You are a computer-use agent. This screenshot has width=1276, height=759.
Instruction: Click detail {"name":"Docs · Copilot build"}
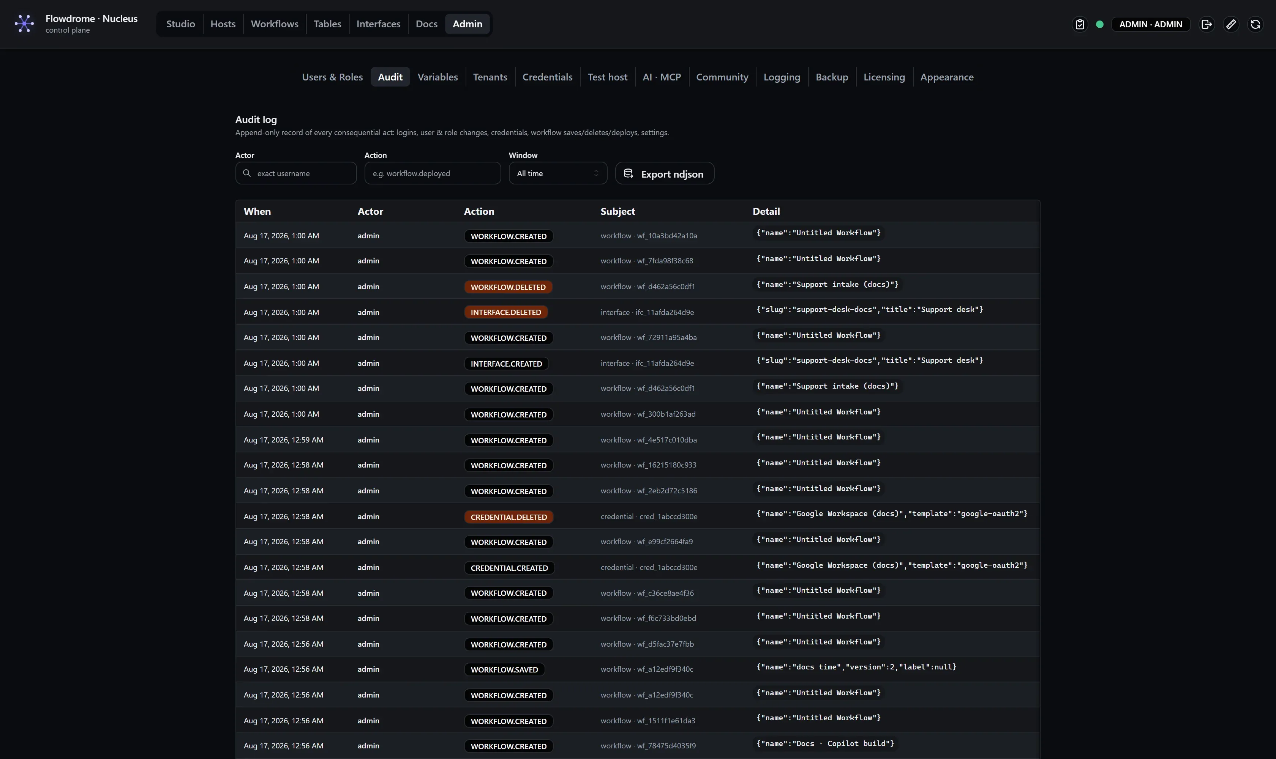[825, 744]
